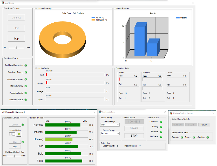This screenshot has width=217, height=166.
Task: Click the Connected status icon in KanbanStation window
Action: pyautogui.click(x=161, y=122)
